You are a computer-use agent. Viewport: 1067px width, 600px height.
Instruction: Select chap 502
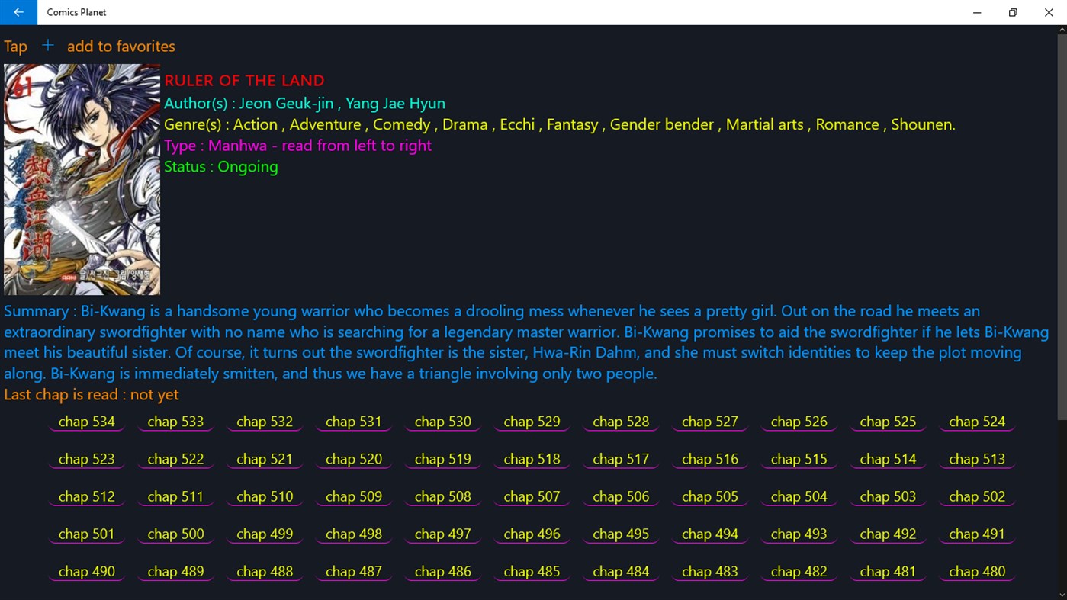[977, 496]
